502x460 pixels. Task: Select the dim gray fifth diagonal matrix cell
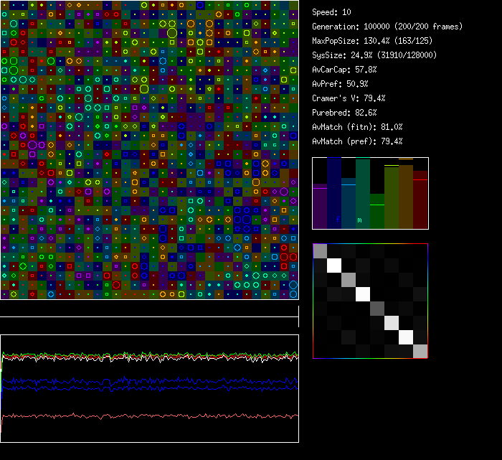point(377,308)
